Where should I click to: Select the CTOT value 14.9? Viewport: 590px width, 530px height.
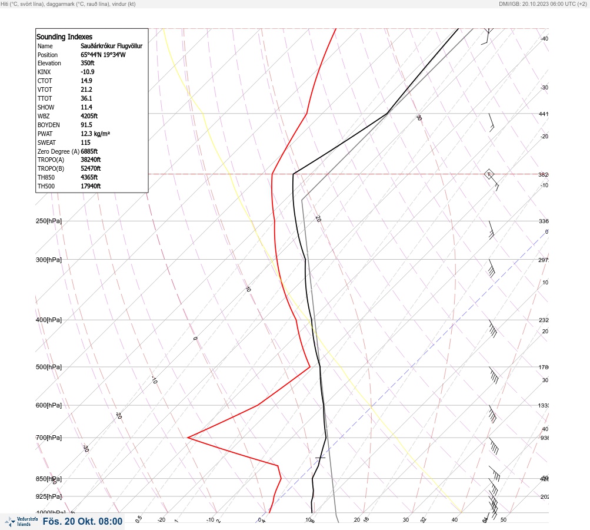pos(86,81)
